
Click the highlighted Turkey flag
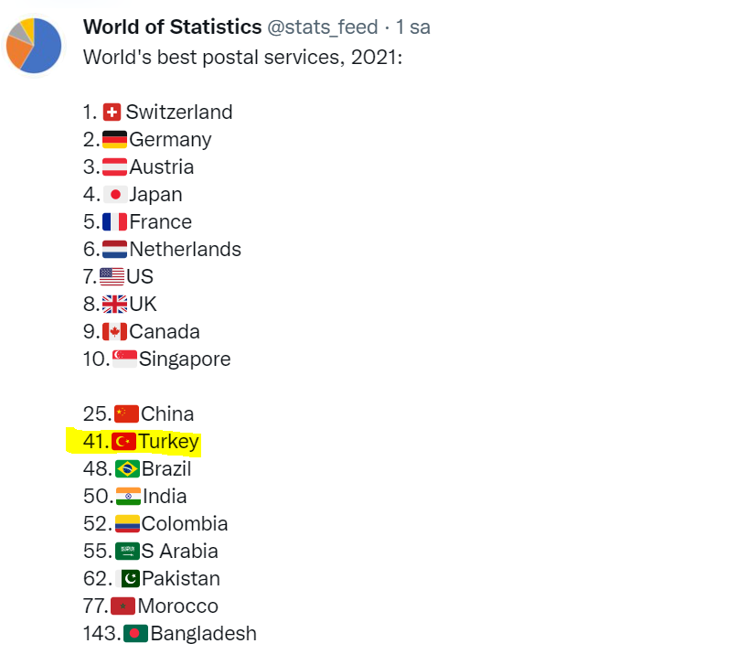[124, 442]
